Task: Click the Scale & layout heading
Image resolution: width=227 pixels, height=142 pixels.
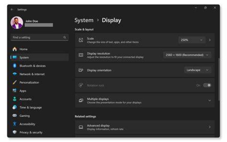Action: click(x=84, y=29)
